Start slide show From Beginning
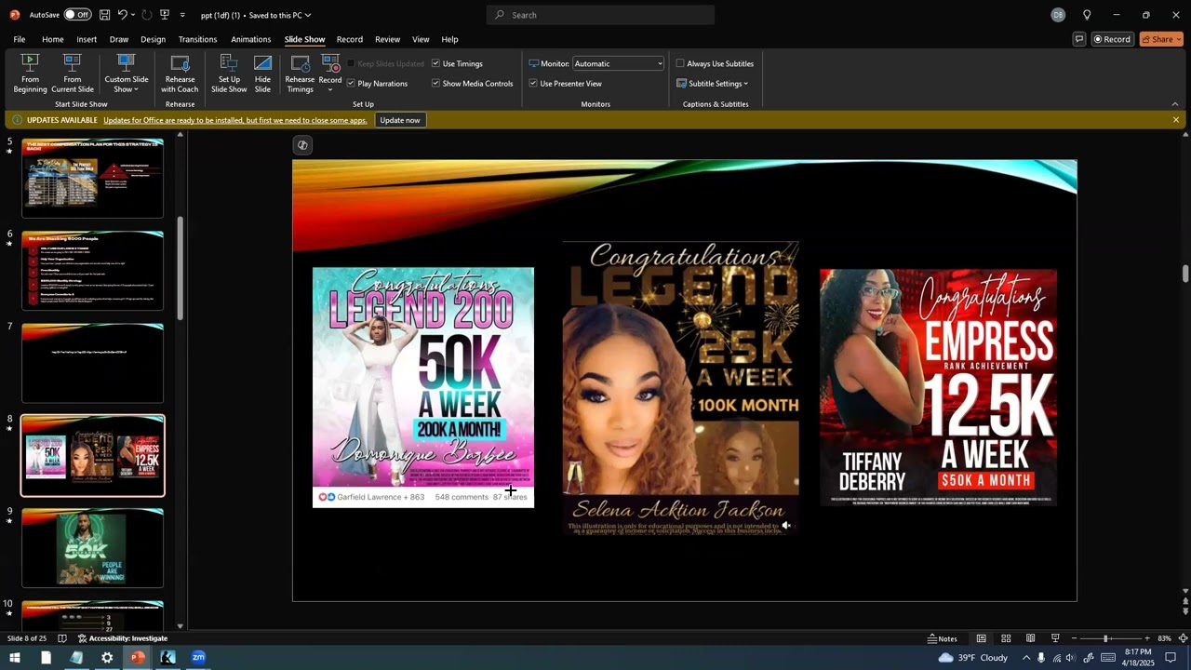Viewport: 1191px width, 670px height. click(x=30, y=74)
